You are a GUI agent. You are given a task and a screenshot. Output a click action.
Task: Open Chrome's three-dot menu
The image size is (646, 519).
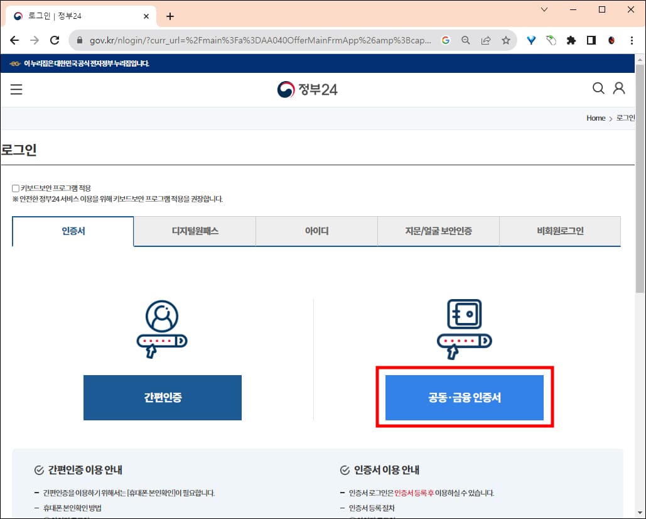(x=632, y=40)
